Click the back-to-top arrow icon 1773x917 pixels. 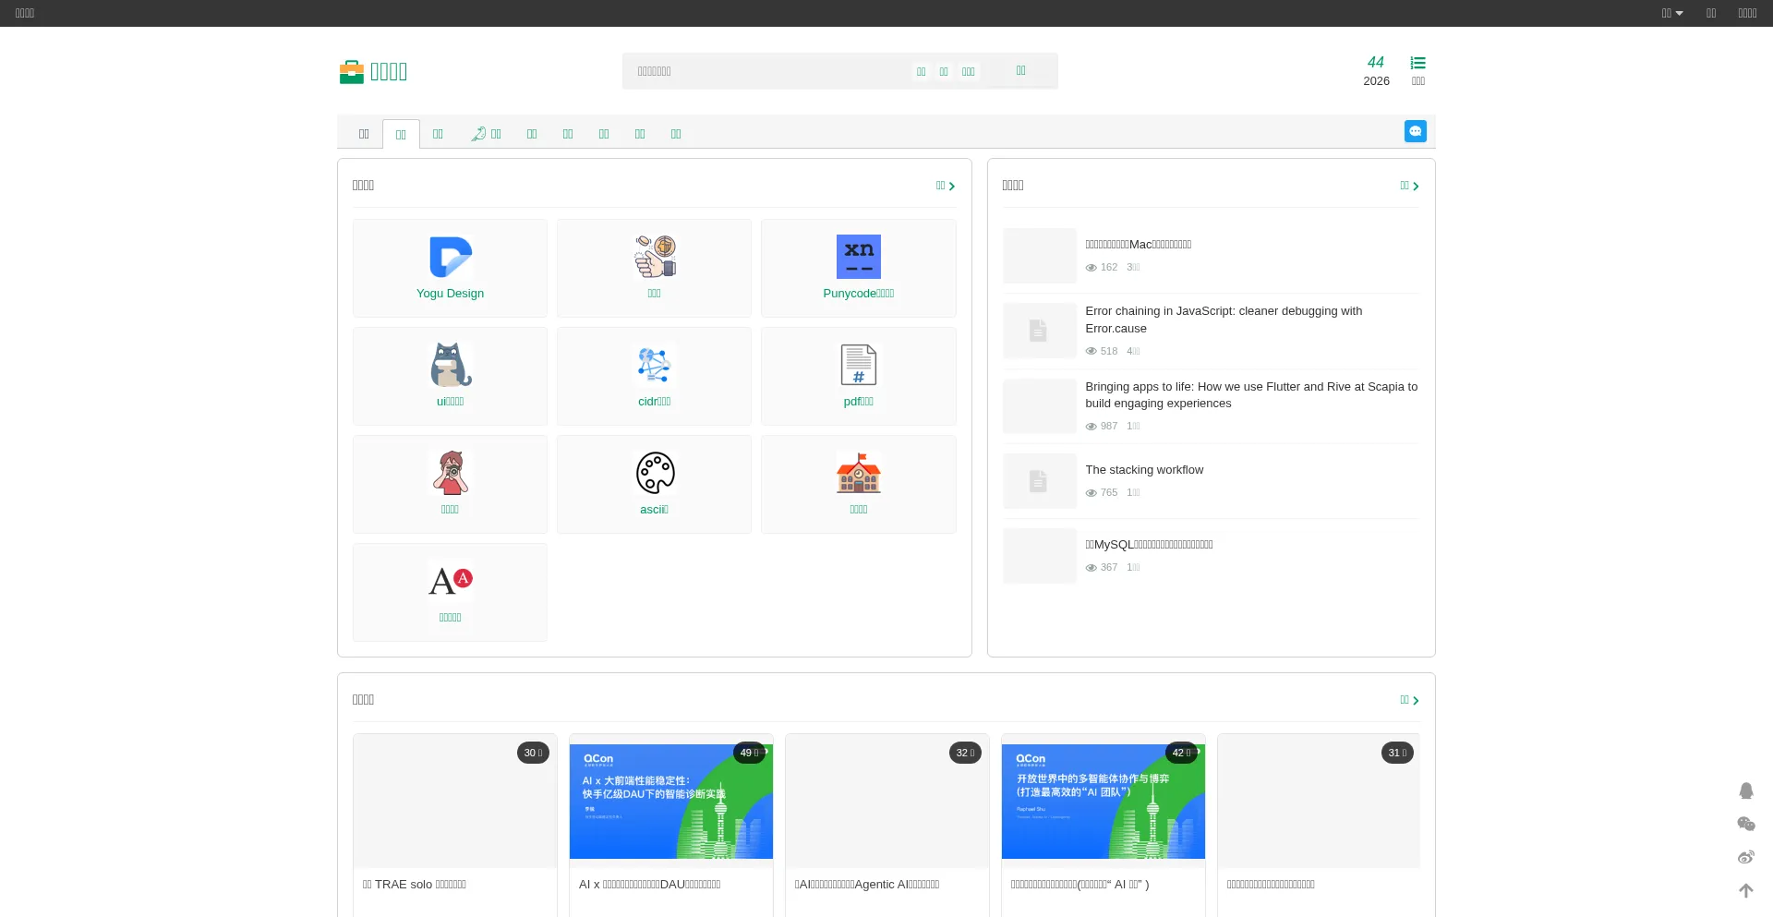point(1745,890)
